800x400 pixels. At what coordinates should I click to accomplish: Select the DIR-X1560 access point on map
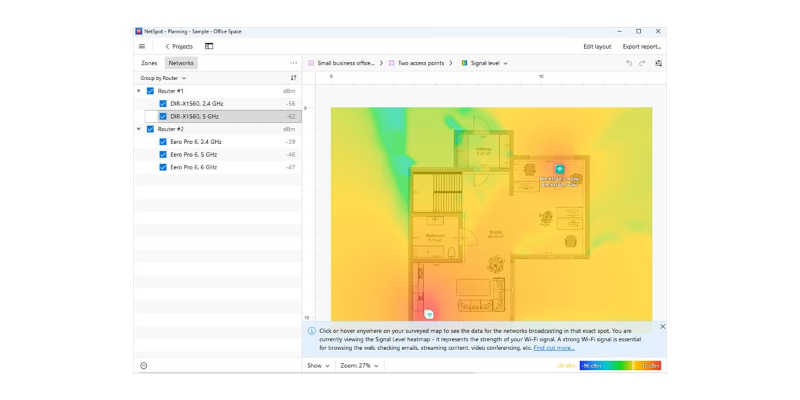(x=560, y=169)
